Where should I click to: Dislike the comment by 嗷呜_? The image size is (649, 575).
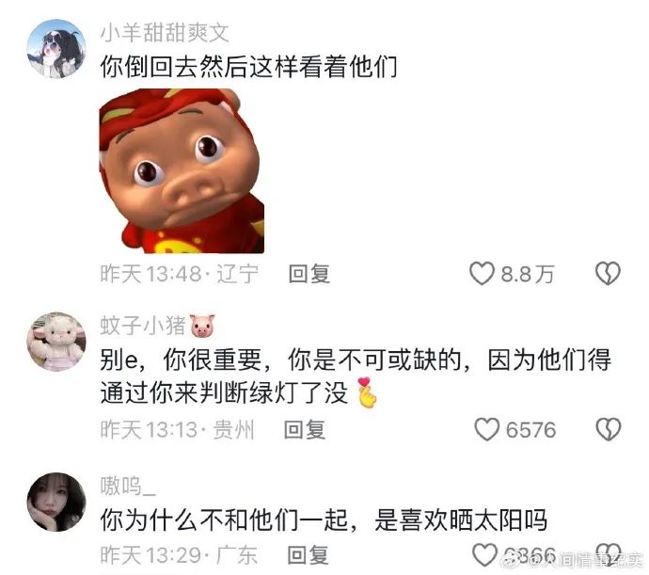pos(609,554)
